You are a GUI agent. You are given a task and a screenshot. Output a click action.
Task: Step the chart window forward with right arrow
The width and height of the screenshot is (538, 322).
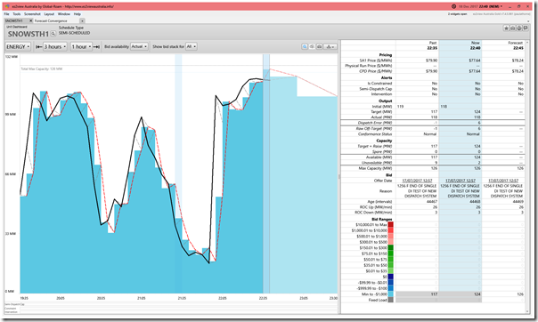(x=96, y=46)
